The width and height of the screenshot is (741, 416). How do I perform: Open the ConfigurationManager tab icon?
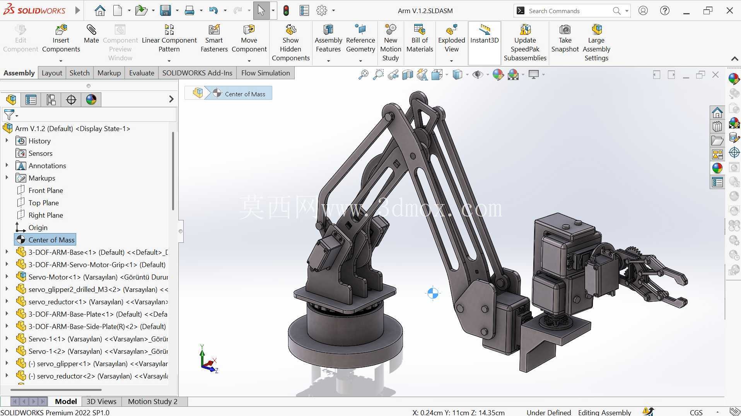pyautogui.click(x=51, y=100)
